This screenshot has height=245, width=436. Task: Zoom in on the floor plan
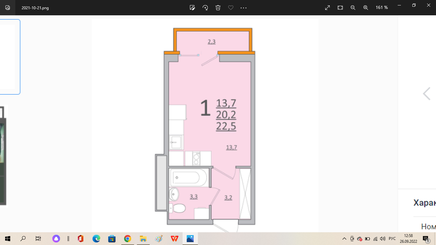[x=366, y=8]
